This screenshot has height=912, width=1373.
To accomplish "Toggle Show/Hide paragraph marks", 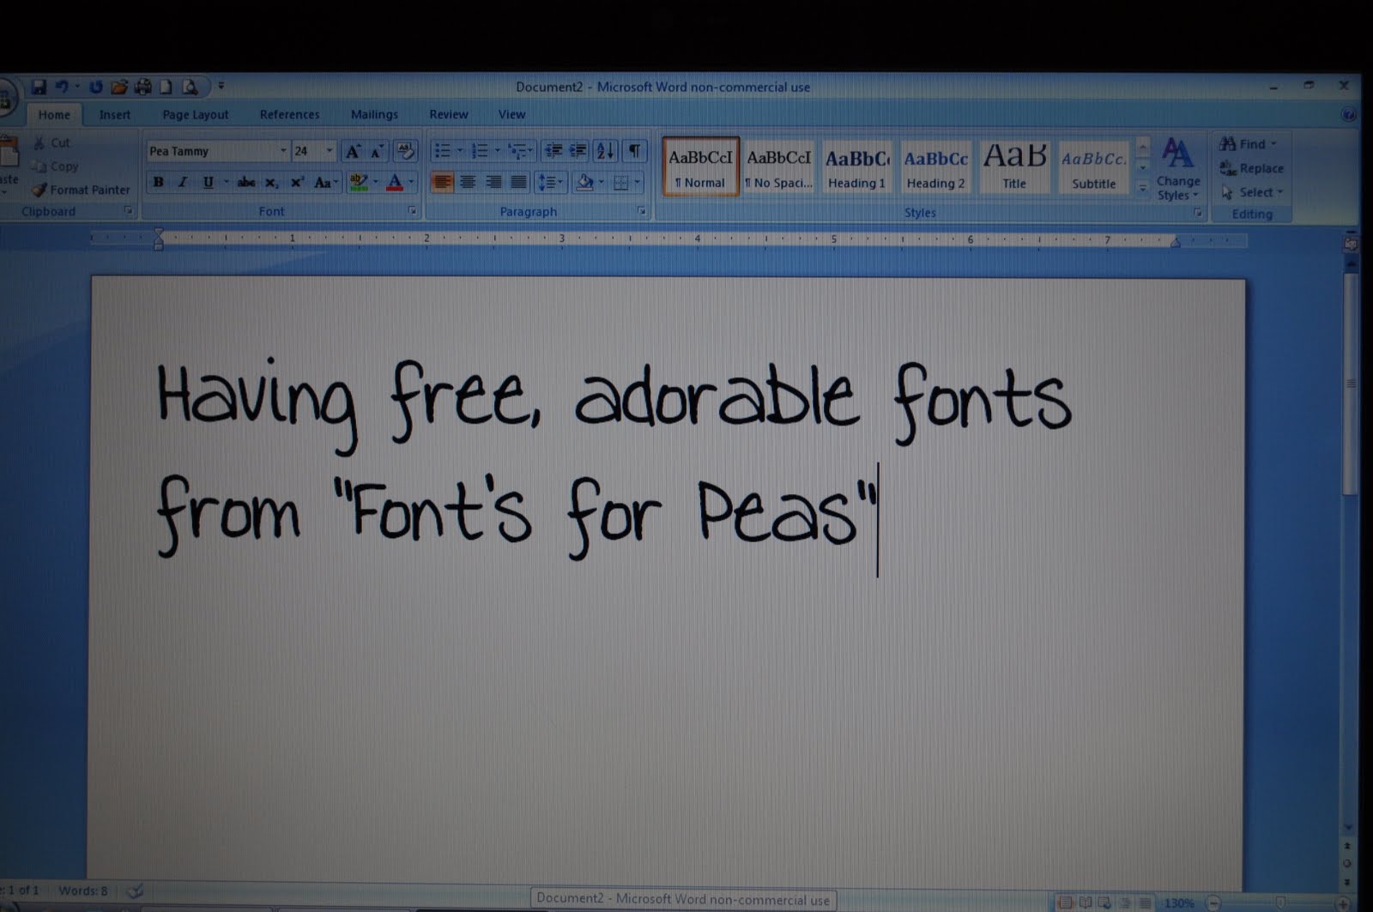I will click(x=634, y=151).
